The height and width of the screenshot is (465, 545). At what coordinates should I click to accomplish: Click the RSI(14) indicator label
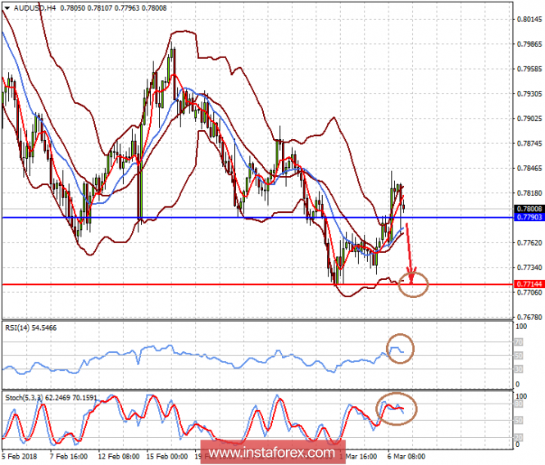pos(18,327)
